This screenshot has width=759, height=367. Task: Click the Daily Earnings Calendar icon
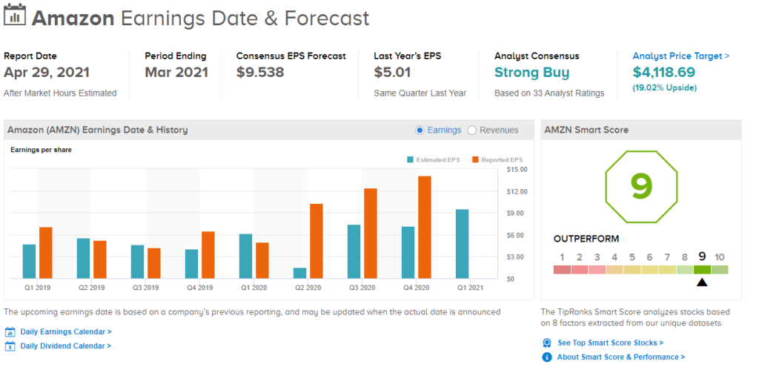[10, 332]
